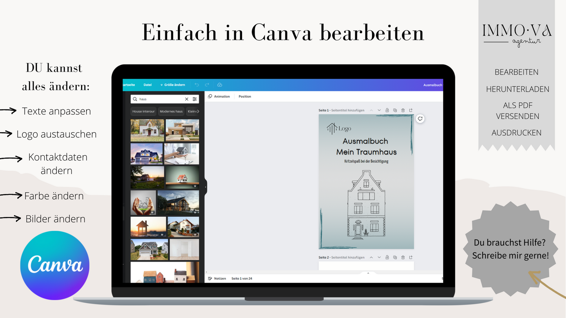The height and width of the screenshot is (318, 566).
Task: Expand the page thumbnails bar at bottom
Action: pyautogui.click(x=368, y=273)
